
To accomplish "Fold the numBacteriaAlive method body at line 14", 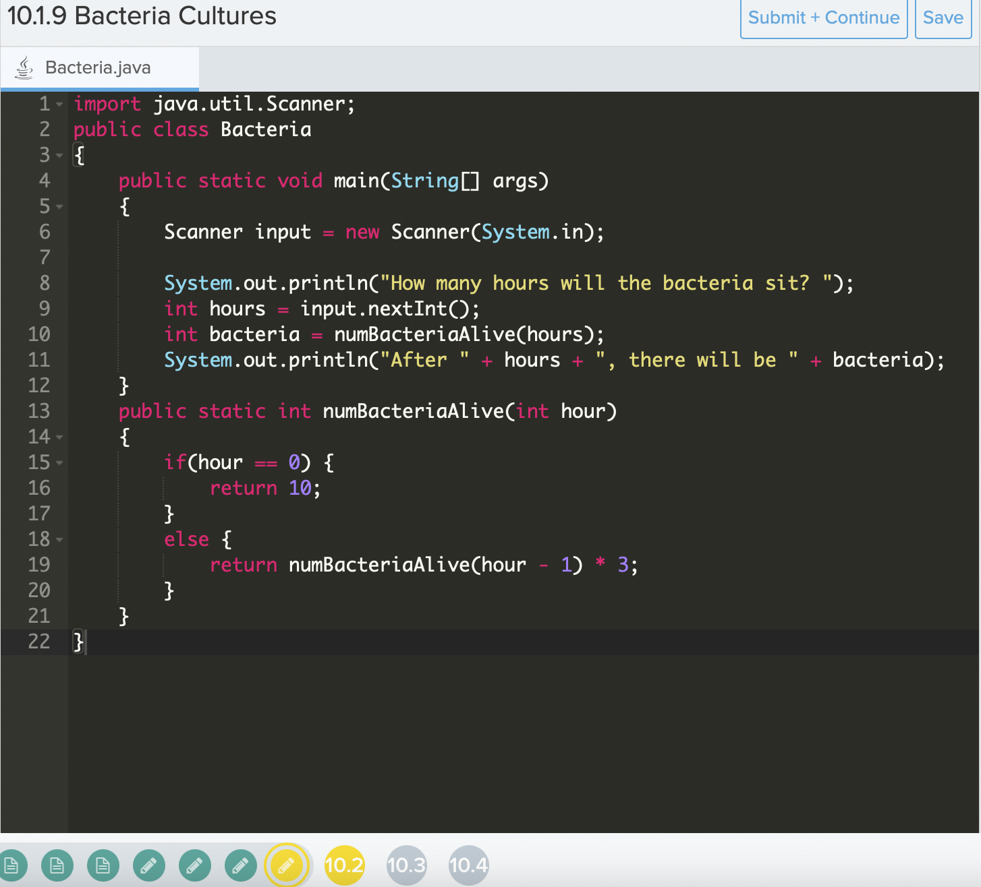I will click(59, 437).
